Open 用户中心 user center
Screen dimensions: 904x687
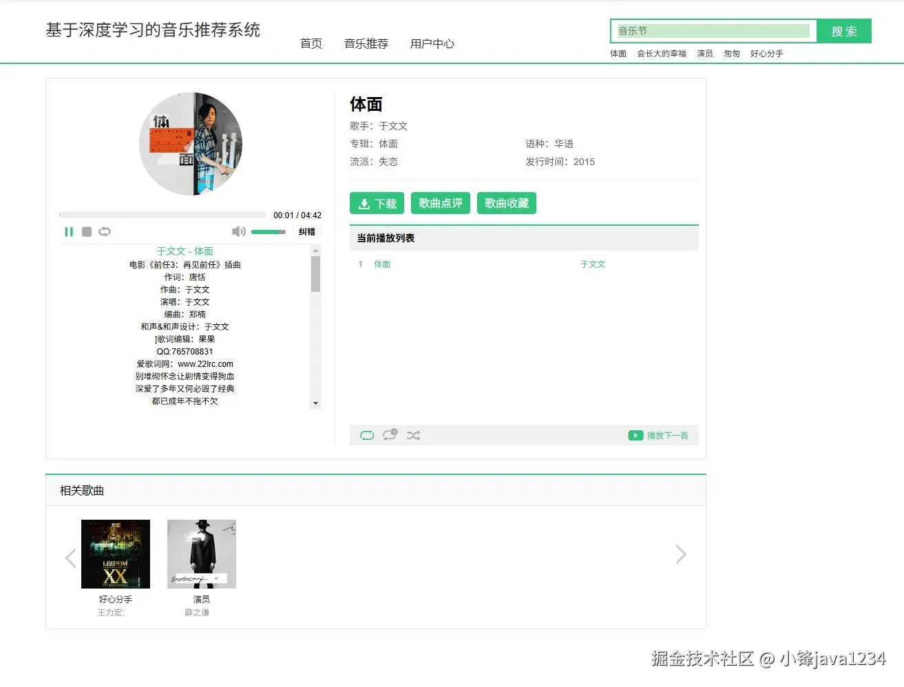[x=432, y=43]
